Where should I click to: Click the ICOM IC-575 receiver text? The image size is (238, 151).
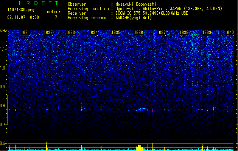click(x=152, y=13)
